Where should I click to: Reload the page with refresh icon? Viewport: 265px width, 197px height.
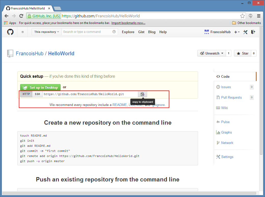[x=21, y=16]
